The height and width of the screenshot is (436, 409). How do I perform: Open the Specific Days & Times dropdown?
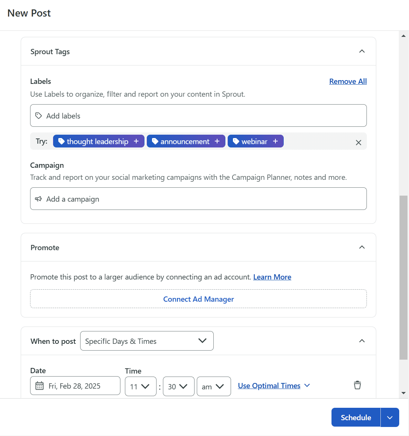147,341
